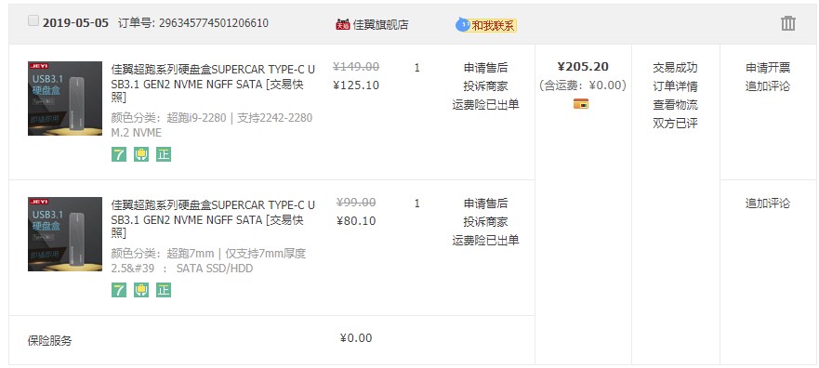Click 追加评论 for the second item
The width and height of the screenshot is (819, 368).
point(768,204)
